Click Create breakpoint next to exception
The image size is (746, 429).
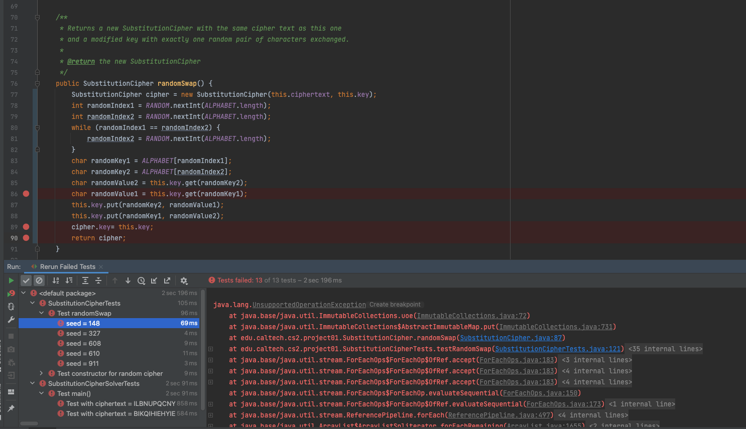click(x=395, y=305)
